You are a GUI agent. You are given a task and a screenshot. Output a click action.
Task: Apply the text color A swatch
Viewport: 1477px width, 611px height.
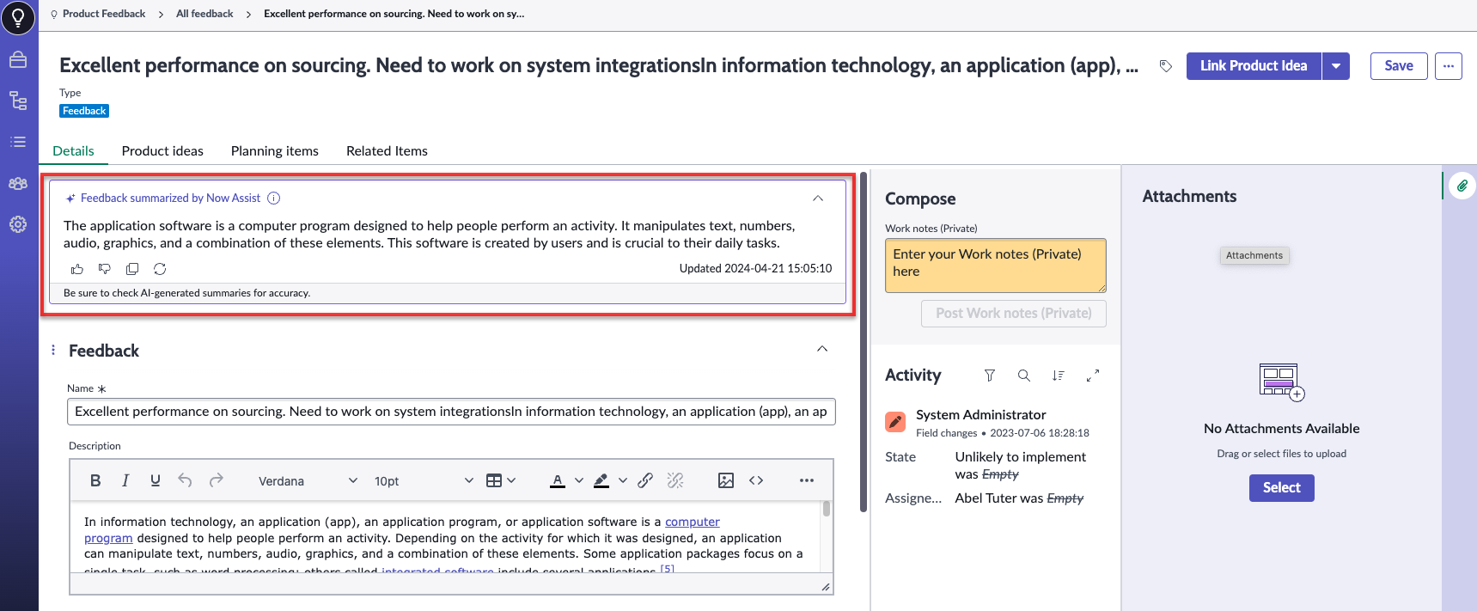tap(558, 480)
